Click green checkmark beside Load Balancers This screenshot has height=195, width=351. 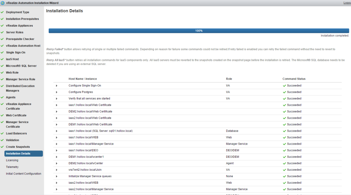[2, 133]
